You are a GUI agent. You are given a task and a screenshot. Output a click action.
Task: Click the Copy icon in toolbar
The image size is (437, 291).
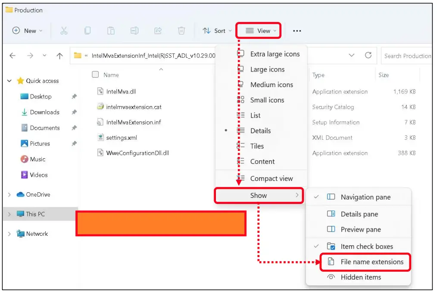(x=87, y=31)
